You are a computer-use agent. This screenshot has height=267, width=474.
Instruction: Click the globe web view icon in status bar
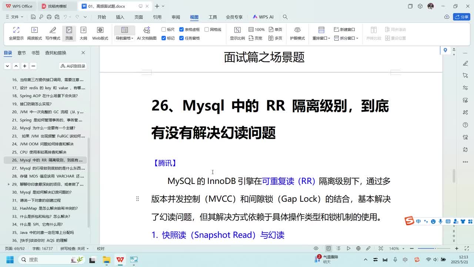click(x=358, y=248)
